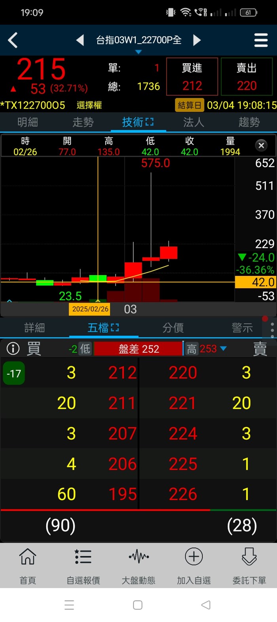Open the three-dot more options
Screen dimensions: 277x622
click(x=272, y=329)
